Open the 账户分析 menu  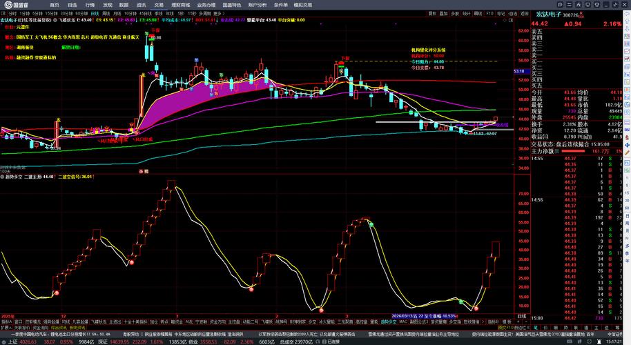[257, 5]
